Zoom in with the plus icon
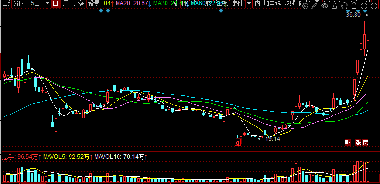Screen dimensions: 380x184 pos(364,6)
